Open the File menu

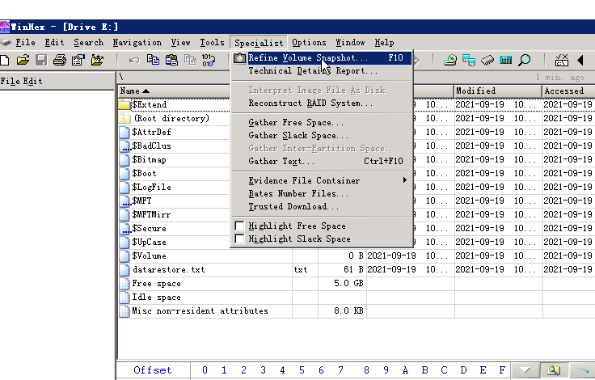click(x=25, y=43)
